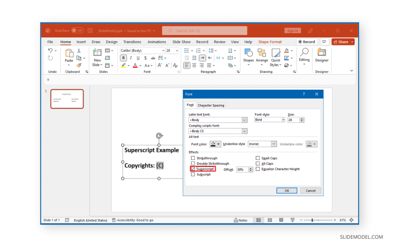Click the Save disk icon in title bar

point(90,31)
